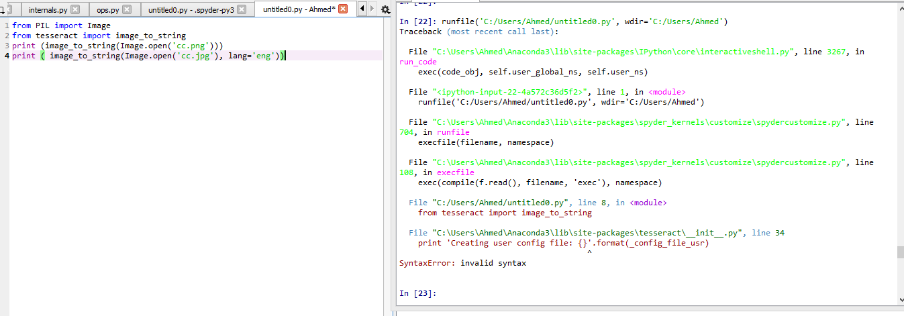Click the 'SyntaxError: invalid syntax' message
Viewport: 904px width, 316px height.
click(x=462, y=263)
